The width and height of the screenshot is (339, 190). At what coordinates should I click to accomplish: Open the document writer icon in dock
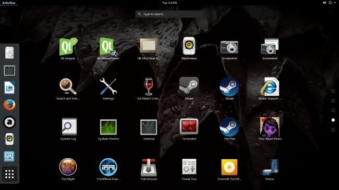pyautogui.click(x=9, y=87)
